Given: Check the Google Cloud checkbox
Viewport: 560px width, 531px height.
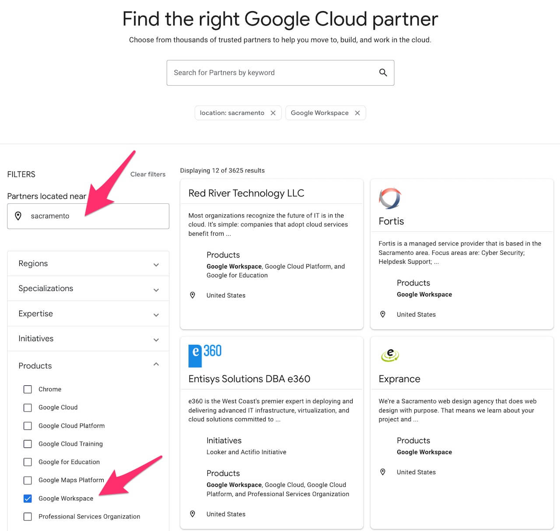Looking at the screenshot, I should pyautogui.click(x=28, y=408).
